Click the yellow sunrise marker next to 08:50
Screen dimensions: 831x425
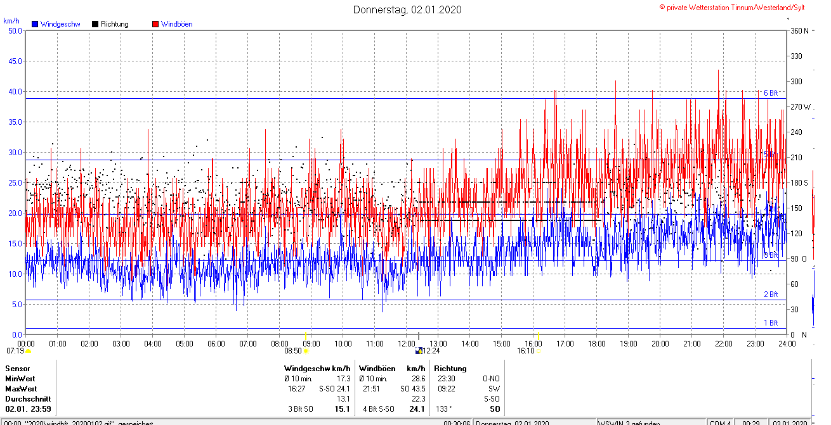pos(306,350)
